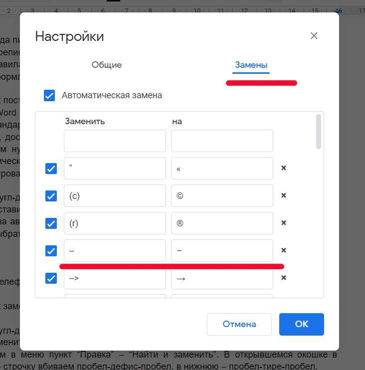This screenshot has width=365, height=370.
Task: Click the replacements list scrollbar
Action: click(319, 132)
